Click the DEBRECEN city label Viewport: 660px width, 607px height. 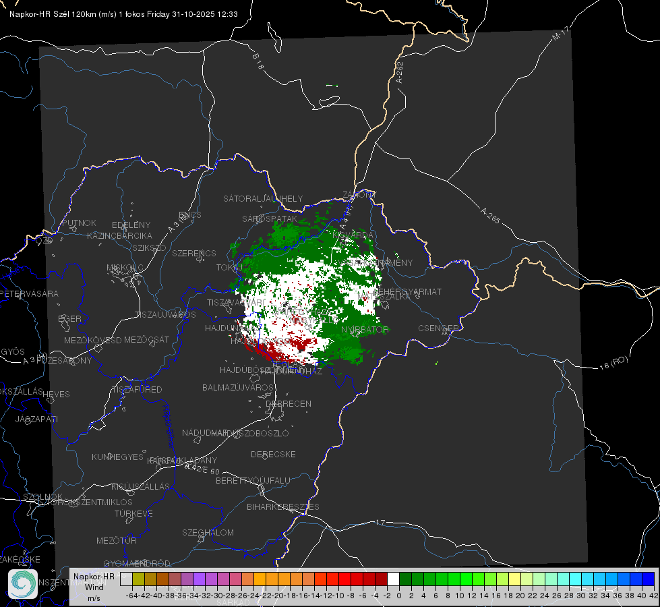coord(289,403)
